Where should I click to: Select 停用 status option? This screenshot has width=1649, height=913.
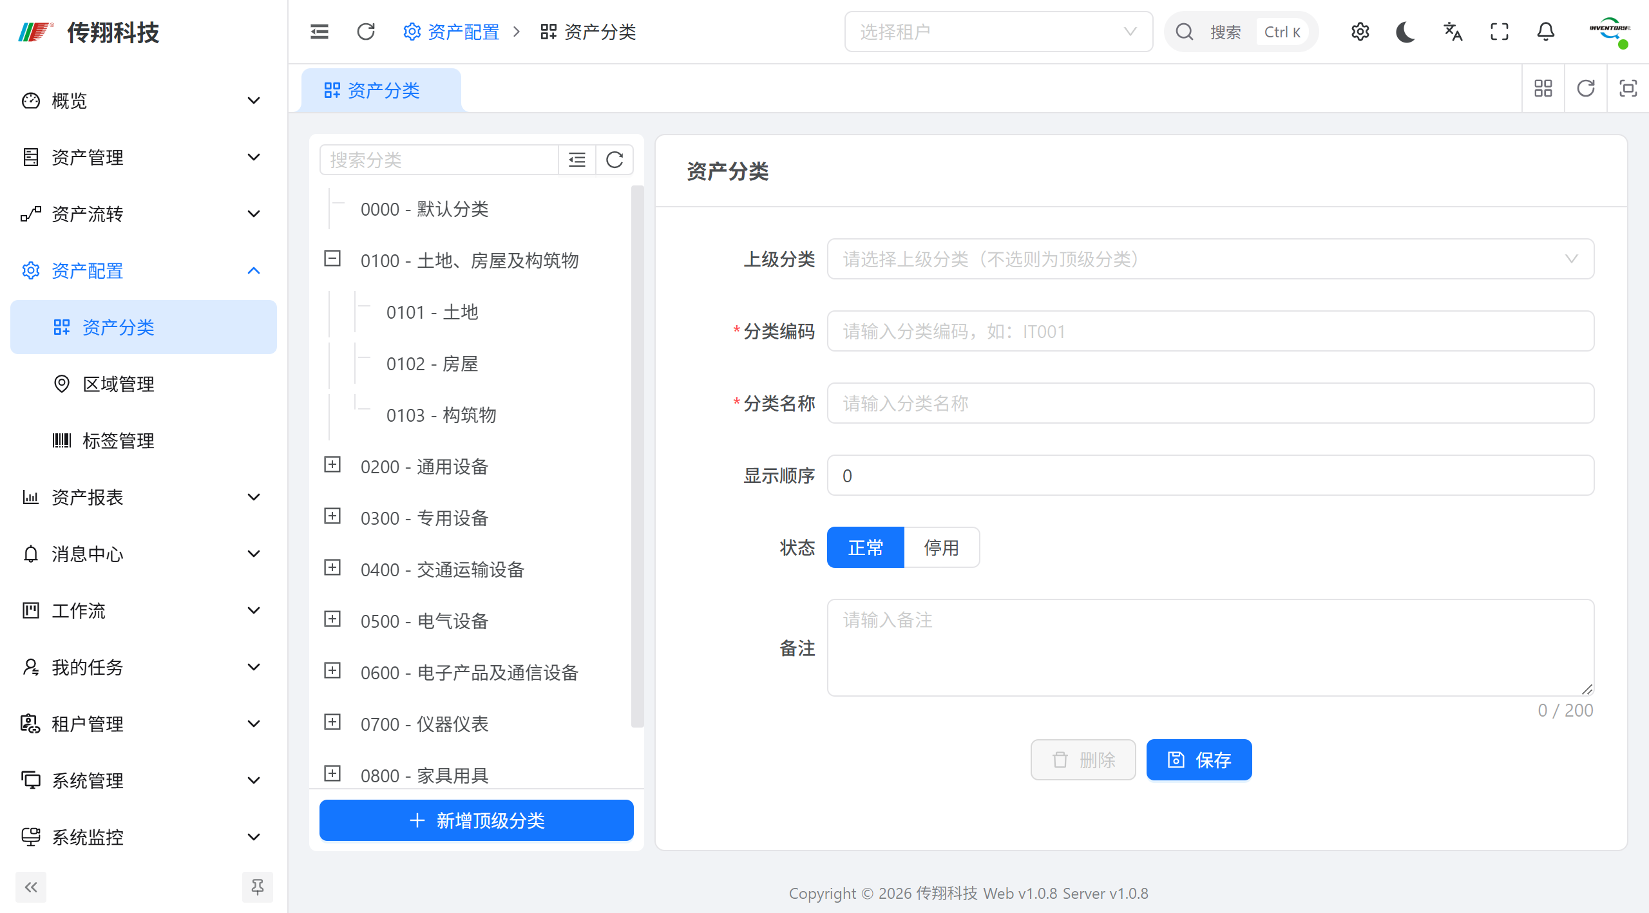tap(942, 547)
